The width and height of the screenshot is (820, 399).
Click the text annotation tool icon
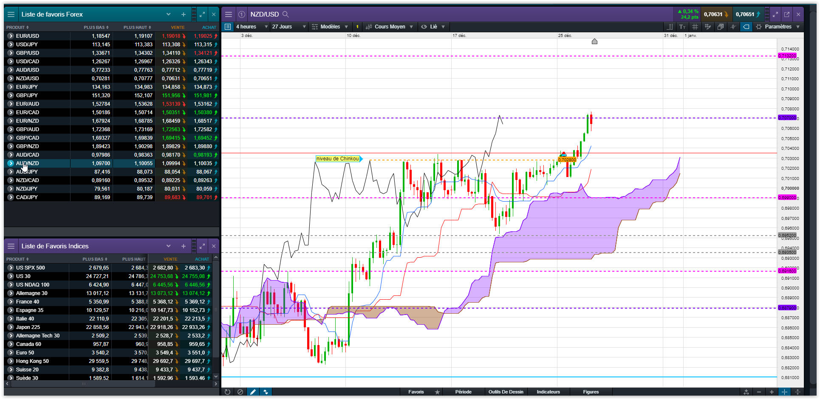pyautogui.click(x=682, y=27)
